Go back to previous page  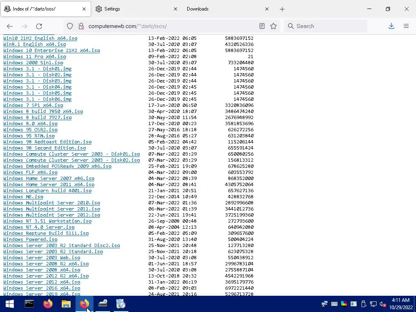coord(10,26)
